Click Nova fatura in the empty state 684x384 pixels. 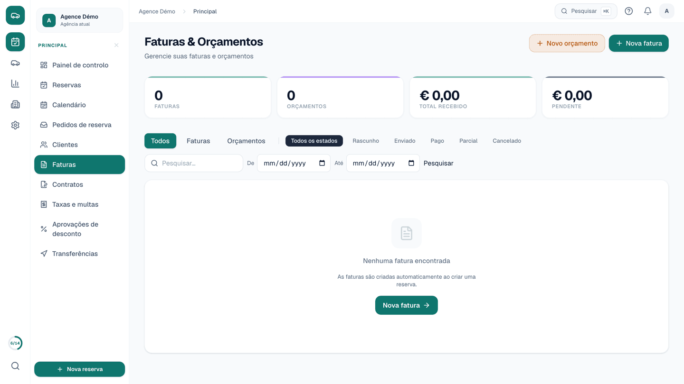click(x=407, y=305)
